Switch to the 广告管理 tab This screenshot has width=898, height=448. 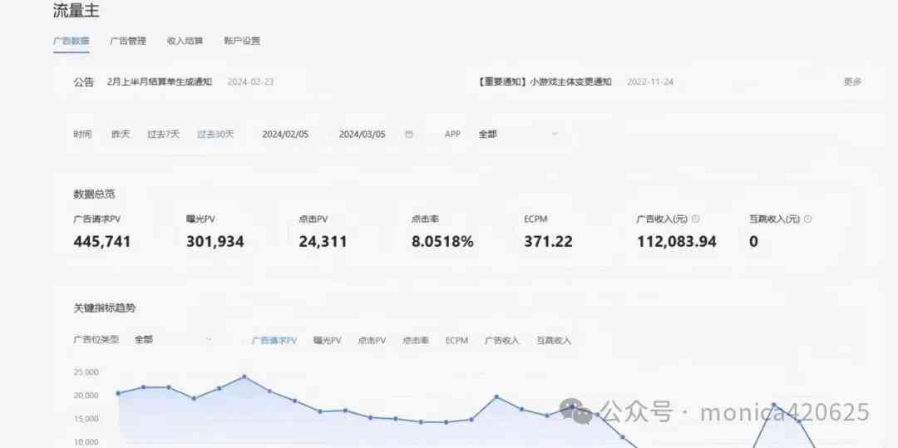tap(128, 42)
